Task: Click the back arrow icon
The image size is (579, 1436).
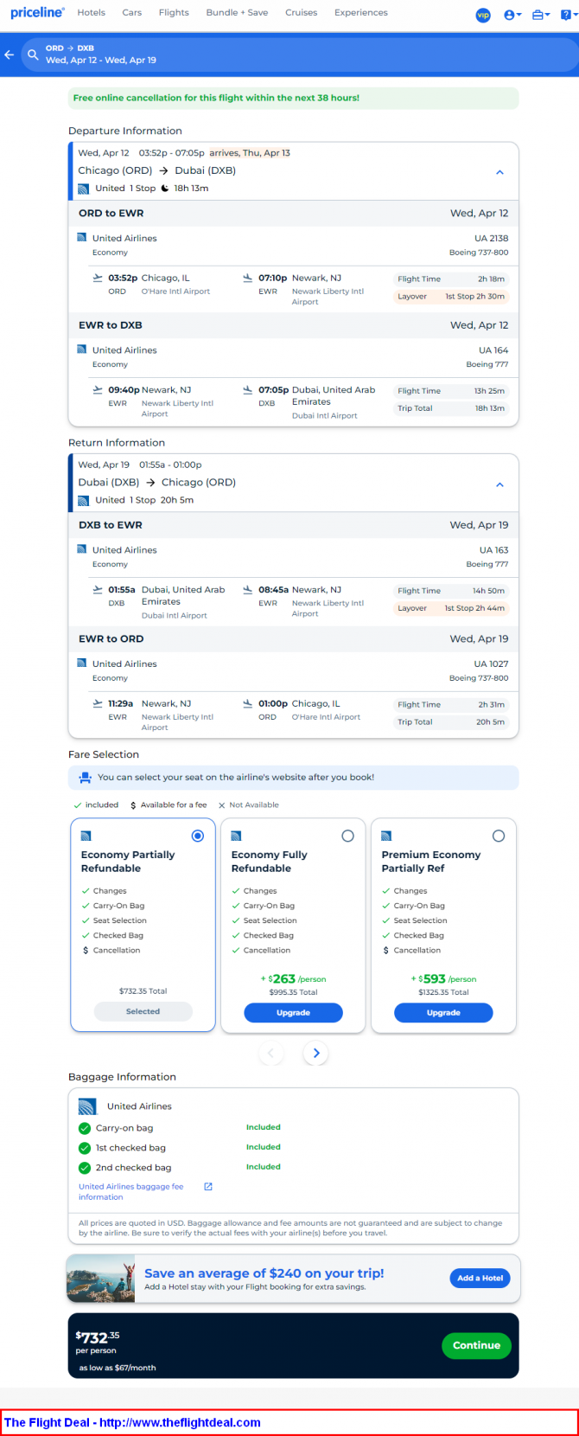Action: [10, 54]
